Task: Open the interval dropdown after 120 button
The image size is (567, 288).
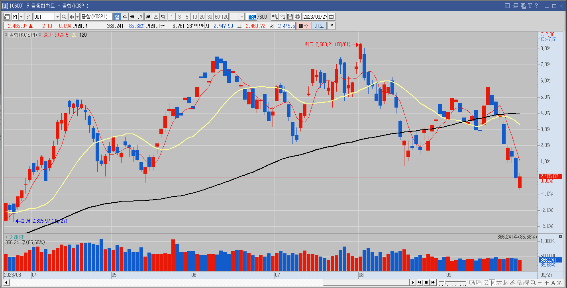Action: 242,17
